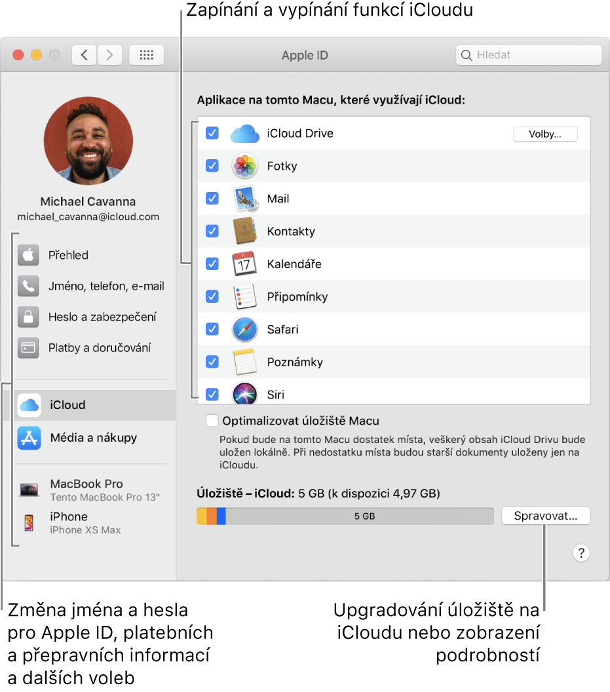Screen dimensions: 610x692
Task: Click the card icon for Platby a doručování
Action: [28, 348]
